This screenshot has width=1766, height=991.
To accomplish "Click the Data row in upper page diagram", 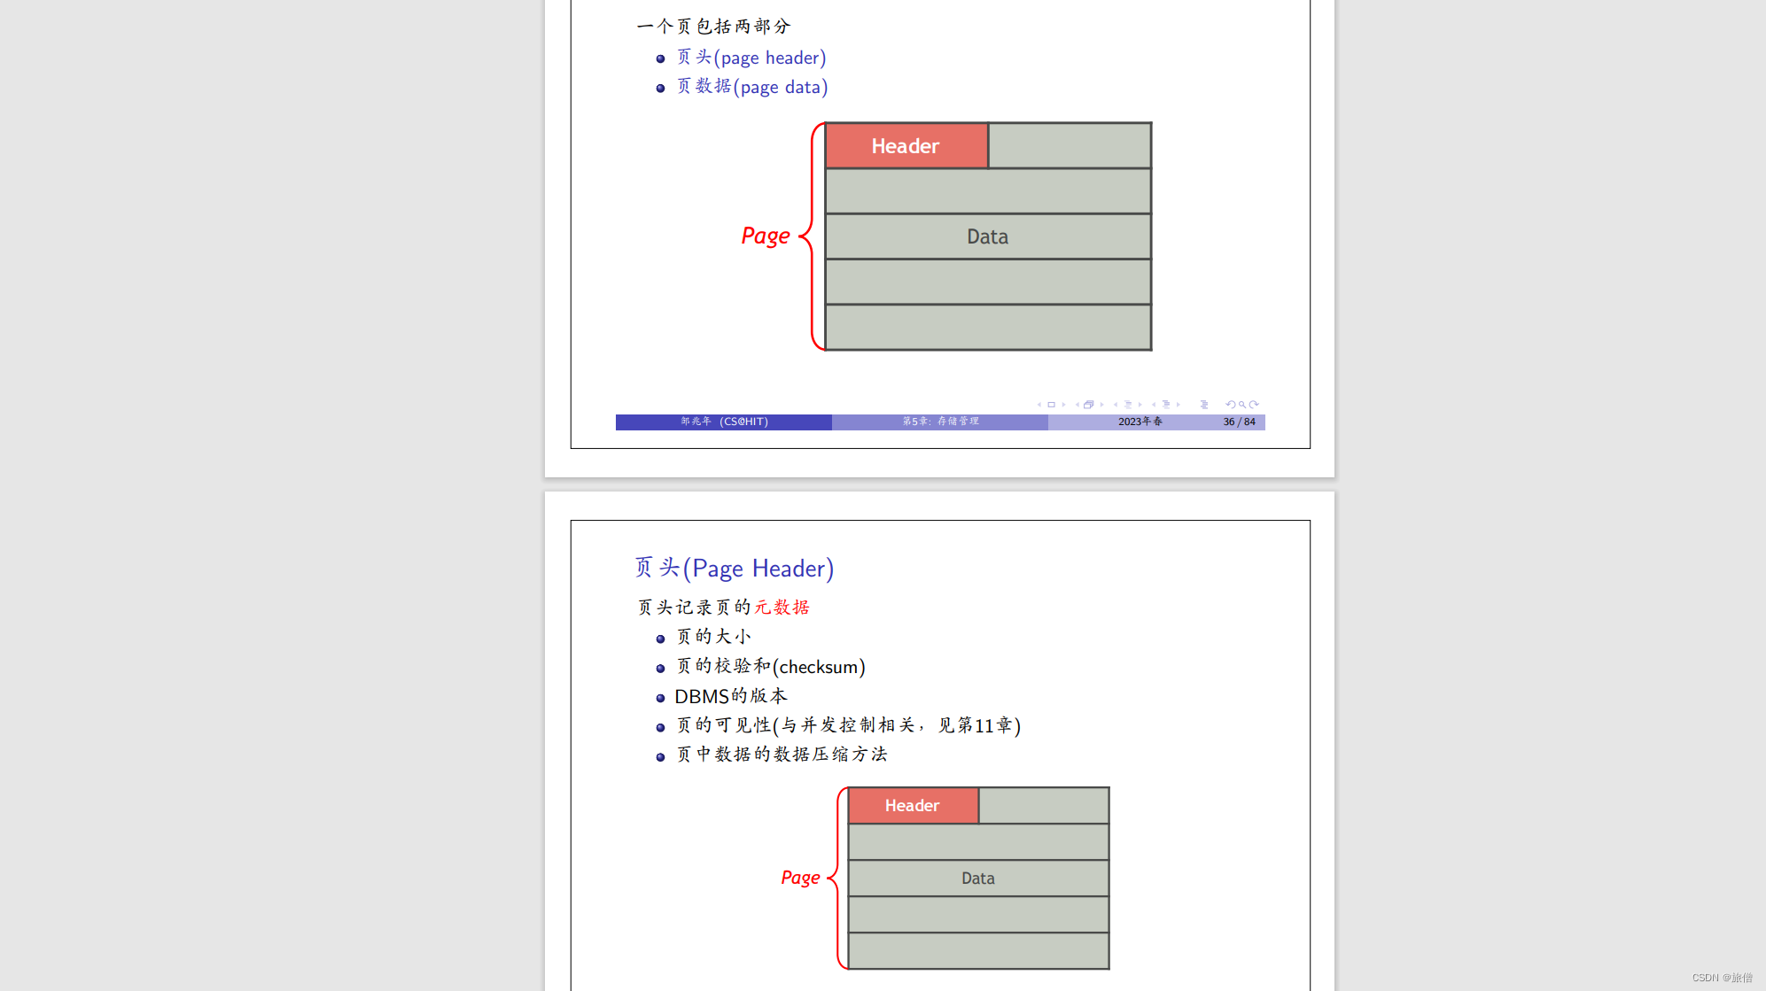I will click(988, 236).
